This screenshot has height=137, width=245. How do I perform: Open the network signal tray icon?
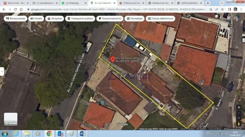pos(225,134)
